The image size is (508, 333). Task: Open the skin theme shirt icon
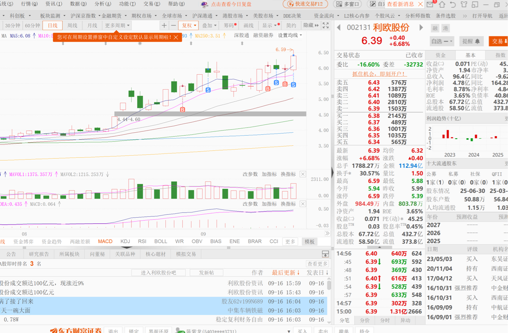click(464, 4)
